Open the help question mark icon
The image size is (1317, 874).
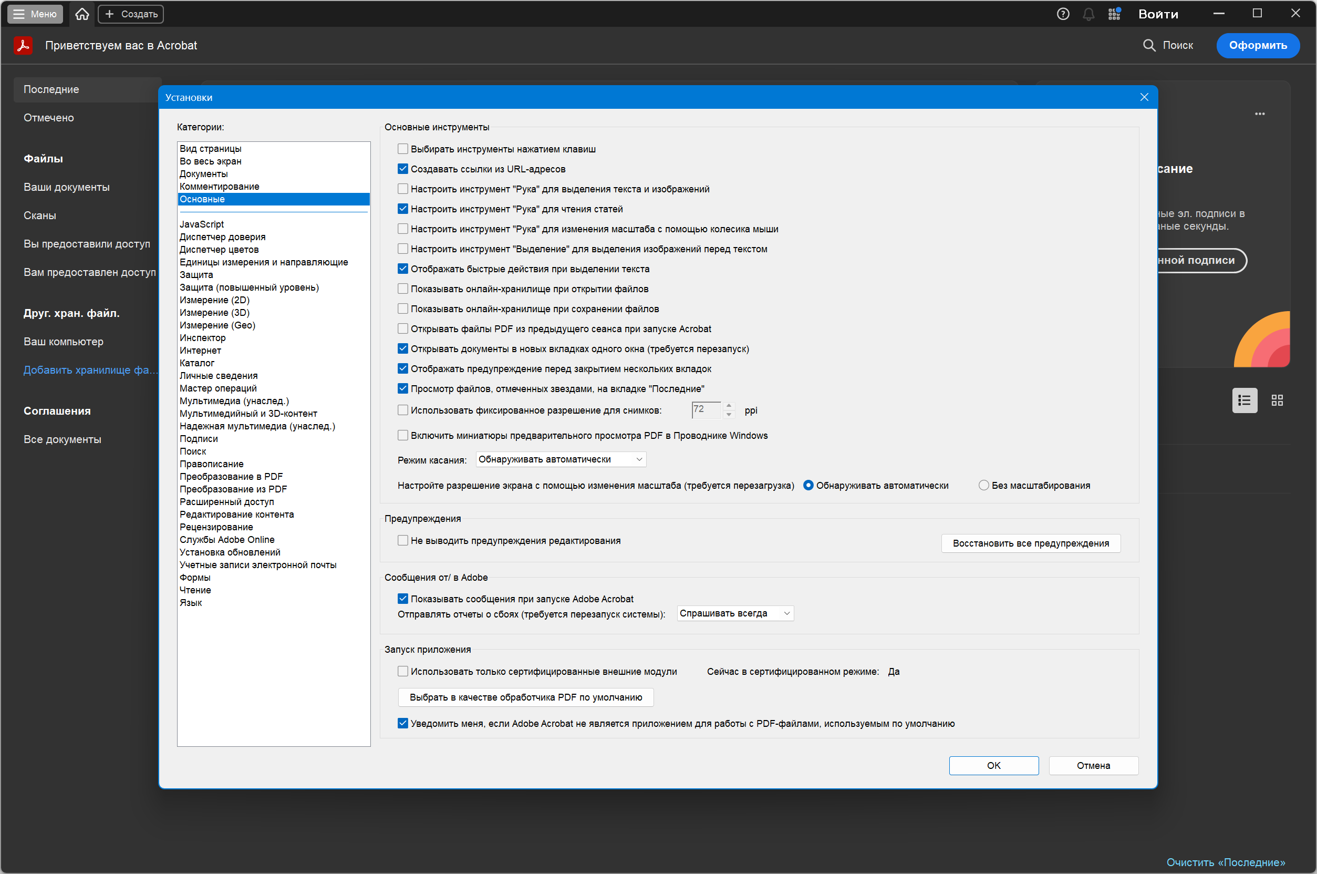click(x=1062, y=14)
